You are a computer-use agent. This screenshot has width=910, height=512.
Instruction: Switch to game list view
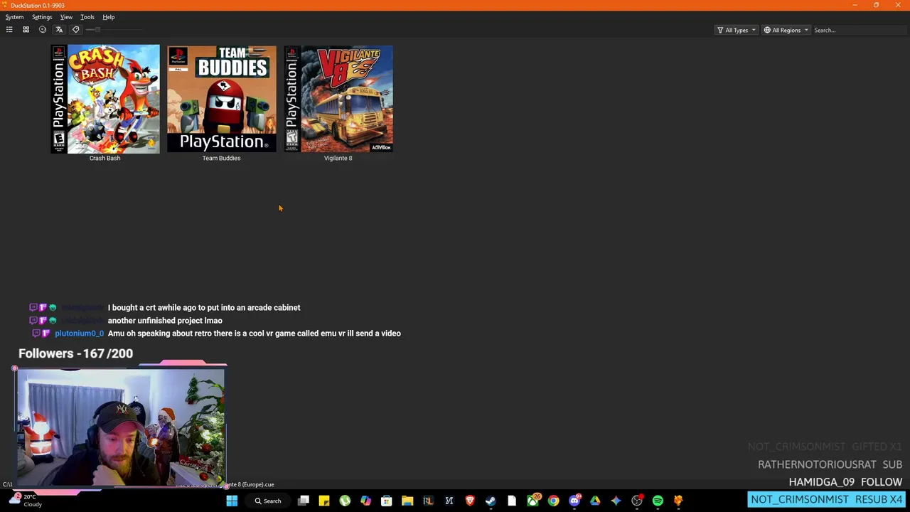9,30
